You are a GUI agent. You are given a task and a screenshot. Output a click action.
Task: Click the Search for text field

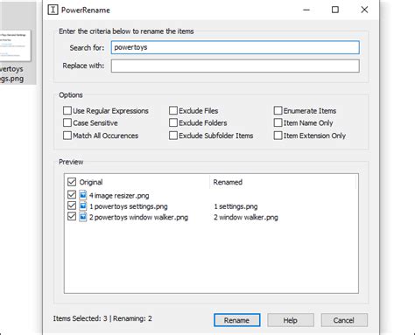[236, 47]
